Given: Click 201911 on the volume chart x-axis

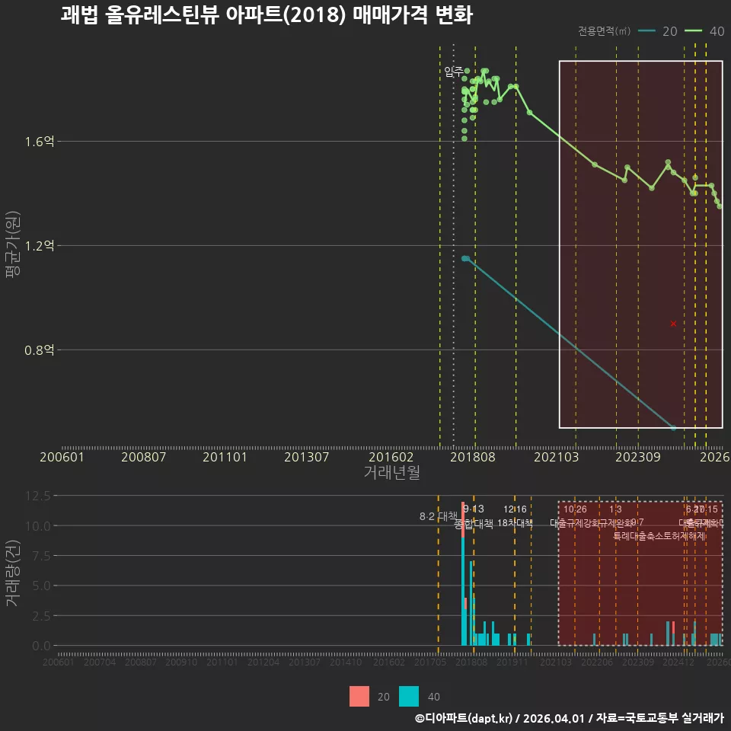Looking at the screenshot, I should click(512, 662).
